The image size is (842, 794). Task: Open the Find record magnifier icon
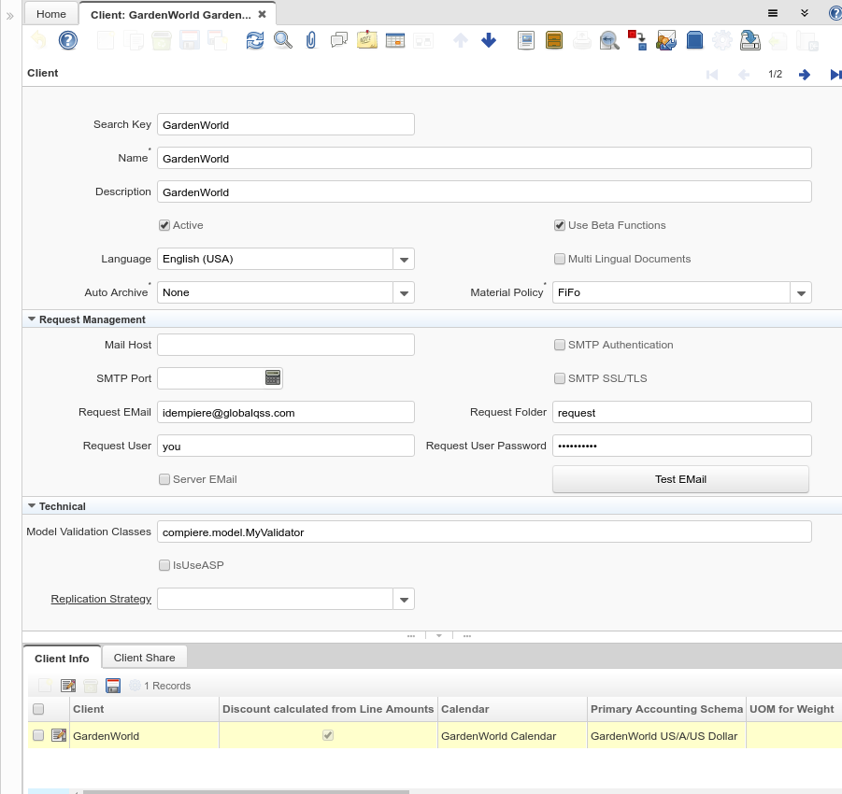[x=282, y=40]
